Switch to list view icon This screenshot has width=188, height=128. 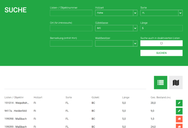tap(160, 83)
